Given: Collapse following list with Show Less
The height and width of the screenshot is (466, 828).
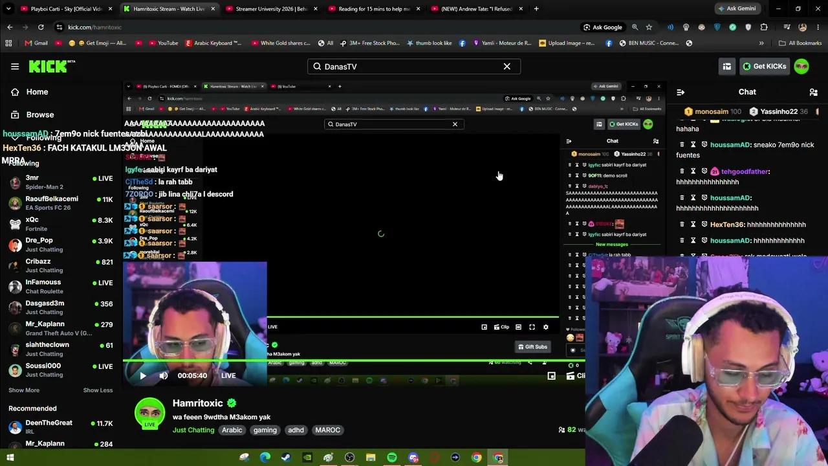Looking at the screenshot, I should pos(98,390).
